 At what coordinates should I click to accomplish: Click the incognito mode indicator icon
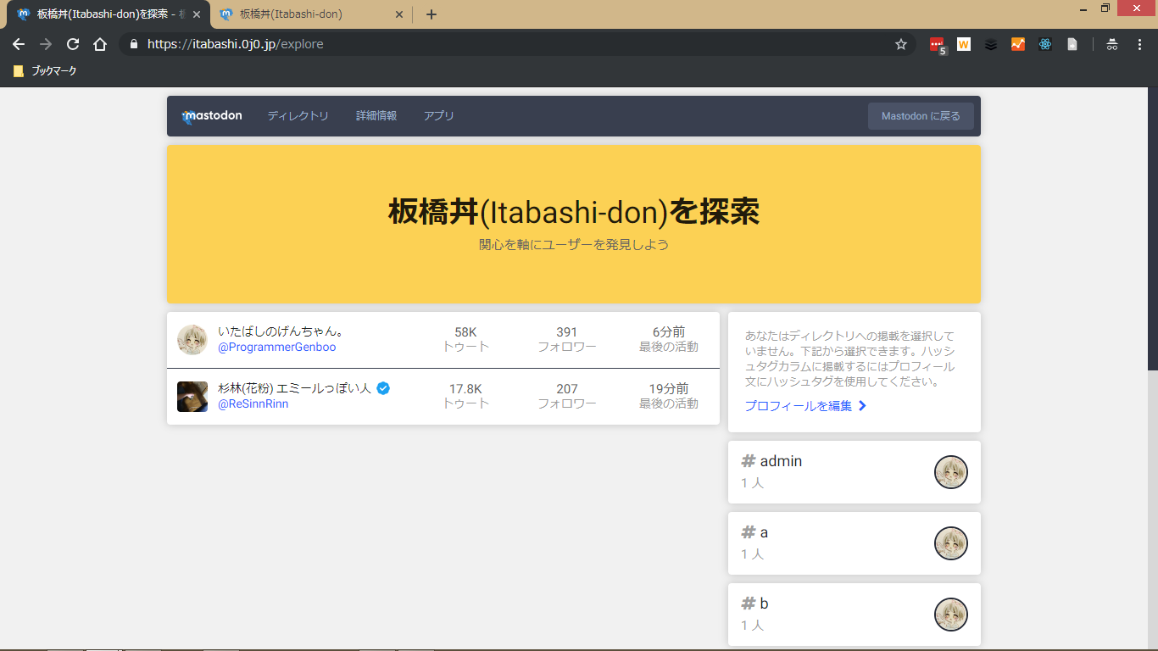1111,45
